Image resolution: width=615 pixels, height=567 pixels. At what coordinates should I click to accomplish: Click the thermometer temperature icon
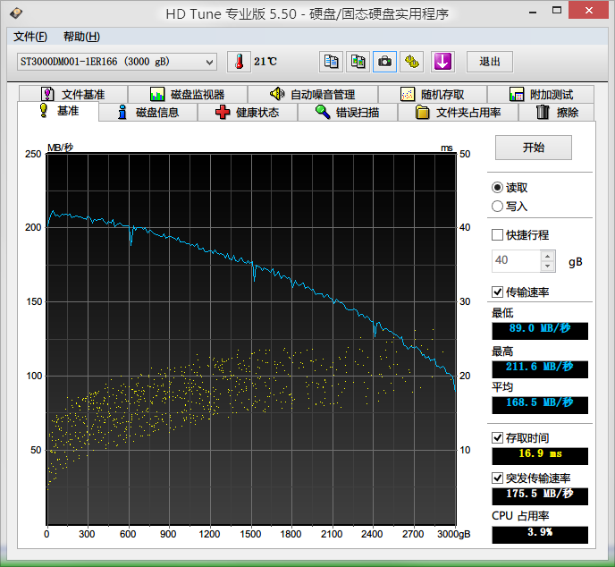pos(239,62)
